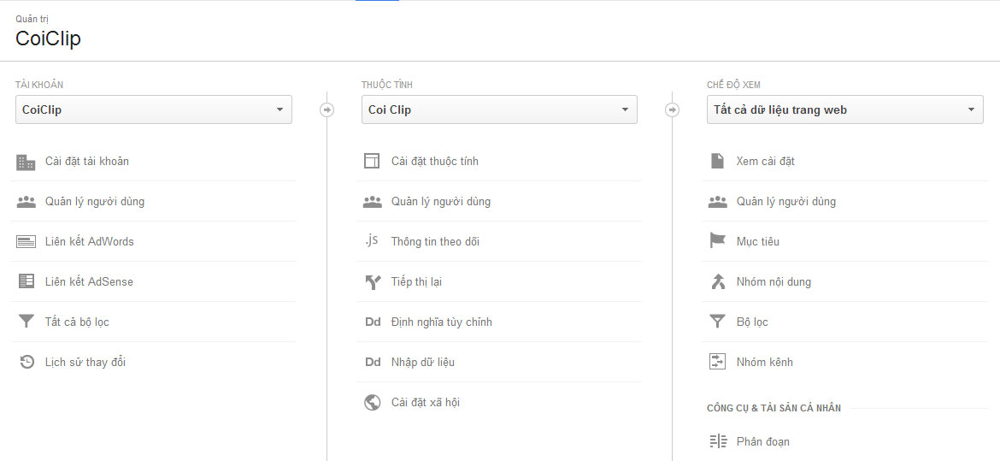This screenshot has width=1000, height=461.
Task: Expand the Coi Clip property dropdown
Action: pyautogui.click(x=499, y=109)
